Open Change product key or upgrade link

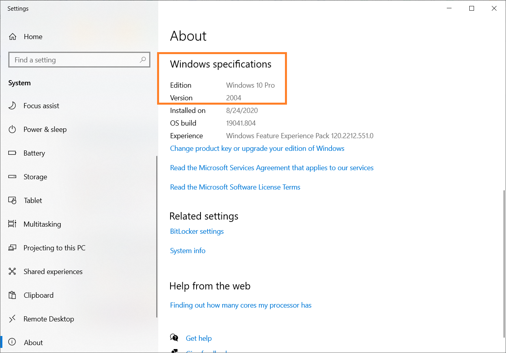click(x=257, y=148)
